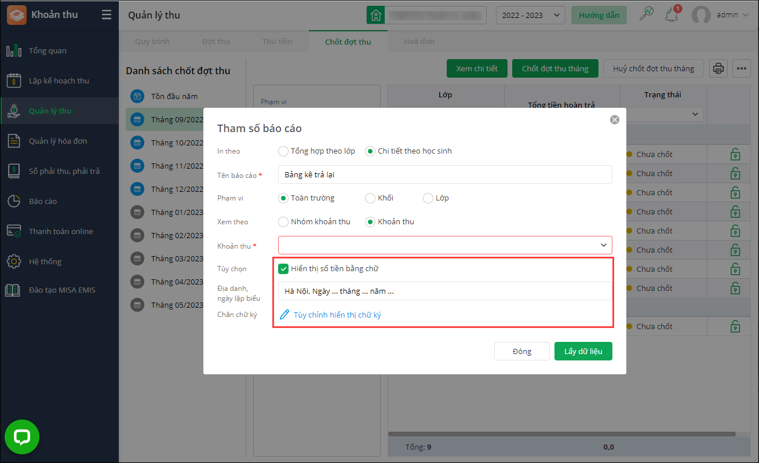759x463 pixels.
Task: Select Tháng 05/2023 in the list
Action: (177, 305)
